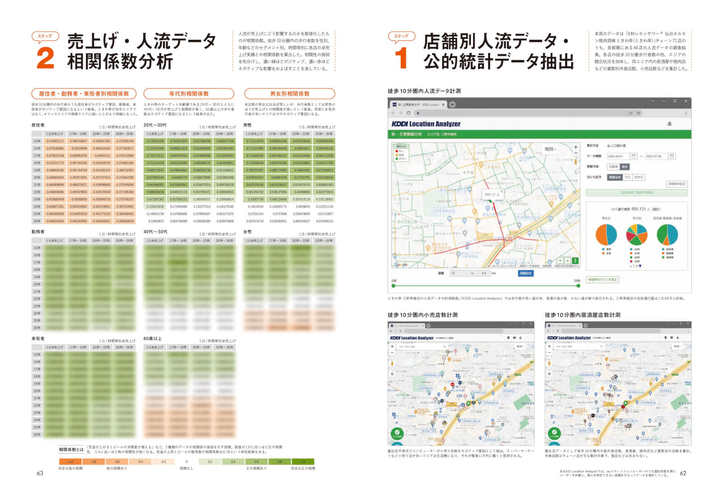The height and width of the screenshot is (489, 723).
Task: Click the 男女比 pie chart
Action: [x=606, y=235]
